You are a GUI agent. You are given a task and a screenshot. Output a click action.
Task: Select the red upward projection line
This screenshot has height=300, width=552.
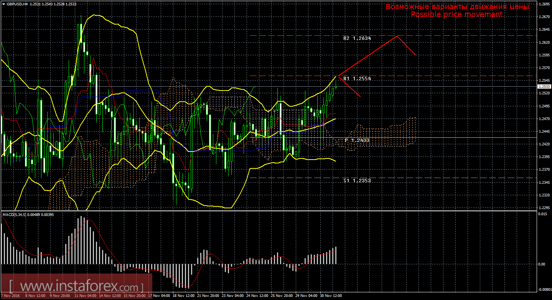(368, 56)
